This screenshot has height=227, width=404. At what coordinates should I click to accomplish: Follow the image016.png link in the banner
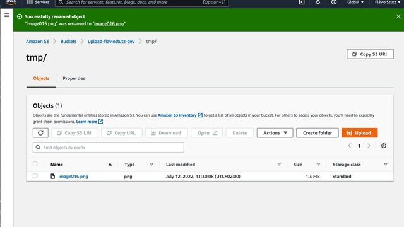pyautogui.click(x=109, y=24)
